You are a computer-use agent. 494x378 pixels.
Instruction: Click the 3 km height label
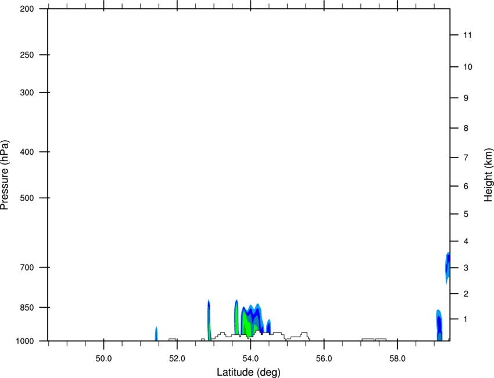466,268
